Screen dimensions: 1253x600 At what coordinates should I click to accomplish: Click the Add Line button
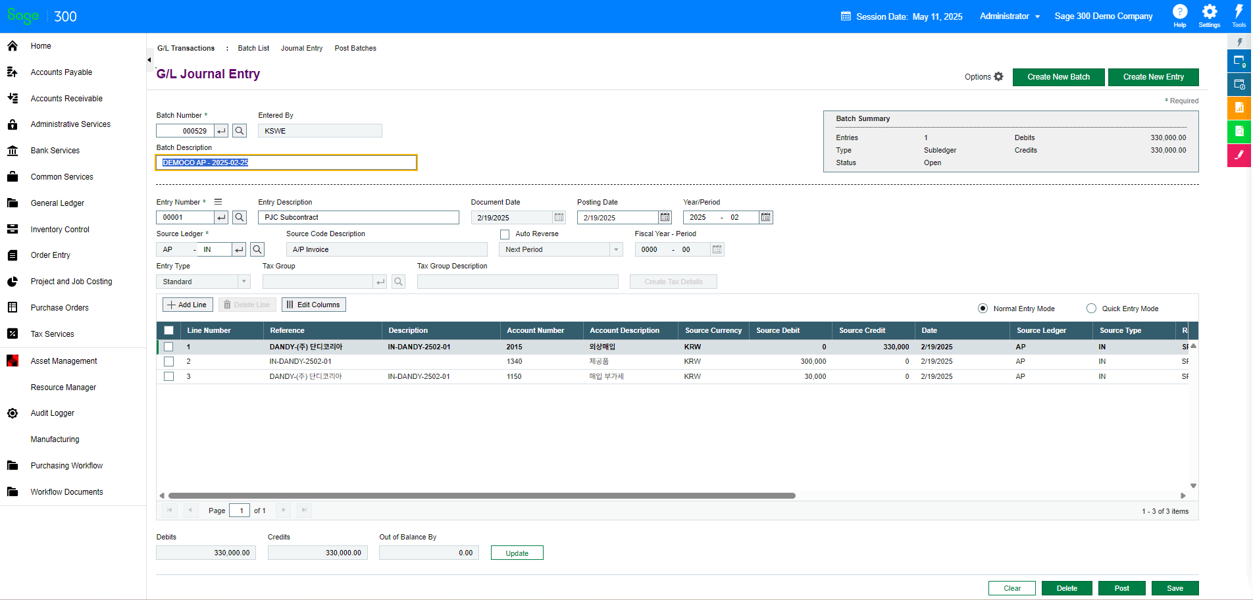pos(188,305)
